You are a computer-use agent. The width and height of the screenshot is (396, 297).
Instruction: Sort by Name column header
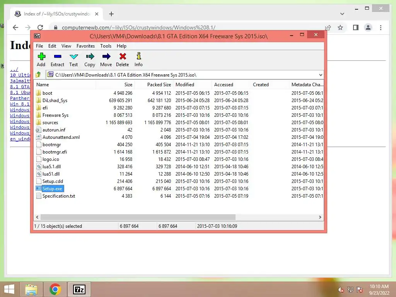(65, 85)
